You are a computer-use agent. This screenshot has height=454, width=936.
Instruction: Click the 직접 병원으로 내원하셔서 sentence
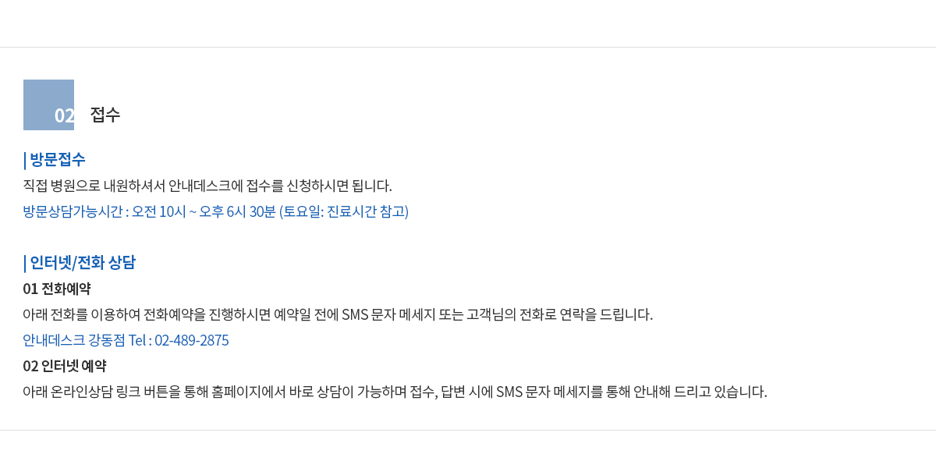coord(207,186)
